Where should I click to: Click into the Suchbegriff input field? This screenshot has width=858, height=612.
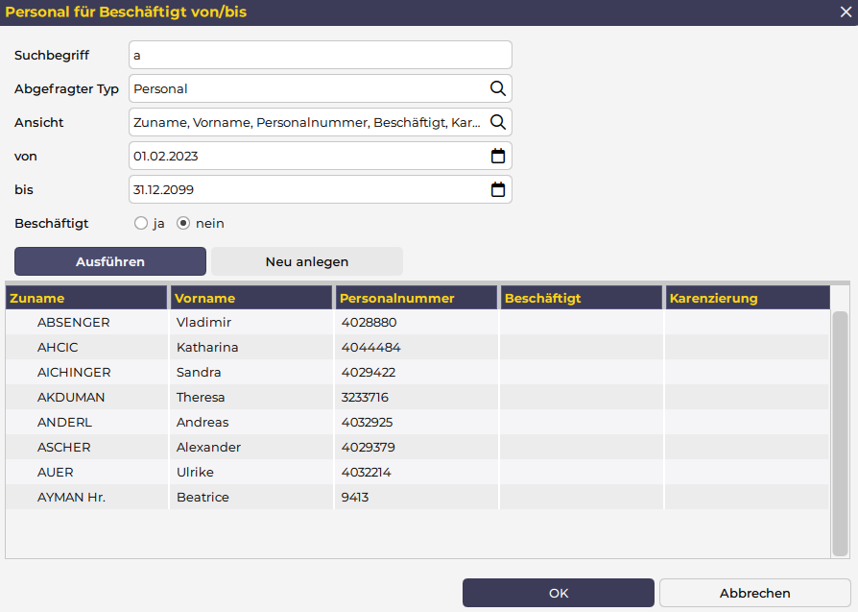click(320, 55)
